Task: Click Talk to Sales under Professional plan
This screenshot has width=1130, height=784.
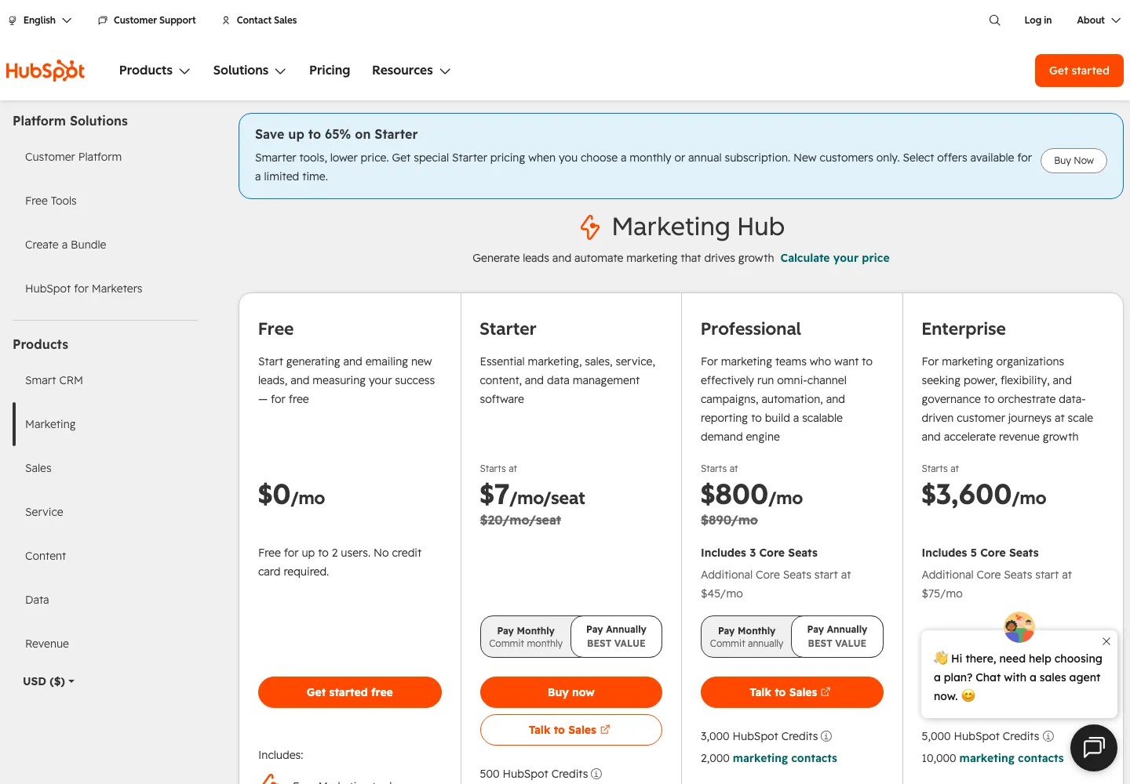Action: (792, 692)
